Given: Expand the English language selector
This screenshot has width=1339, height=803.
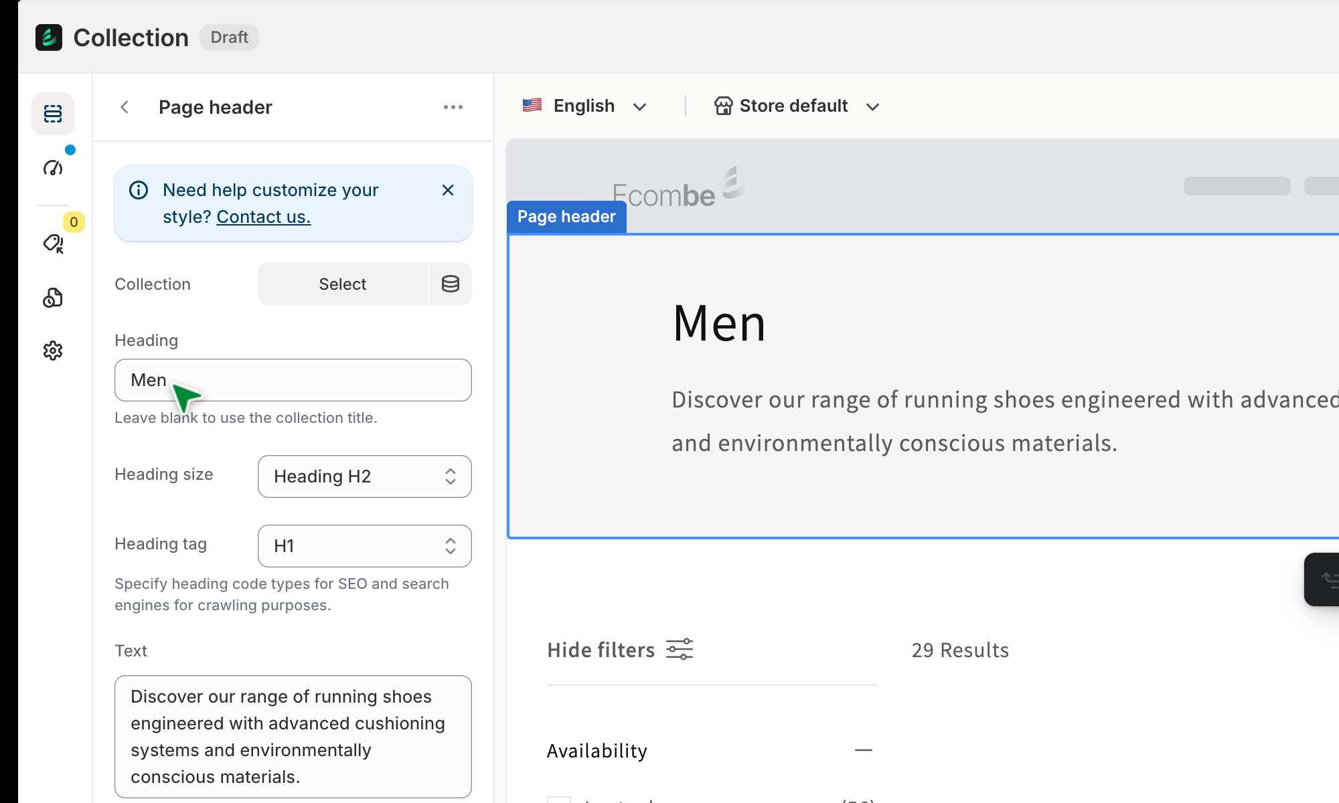Looking at the screenshot, I should (584, 106).
